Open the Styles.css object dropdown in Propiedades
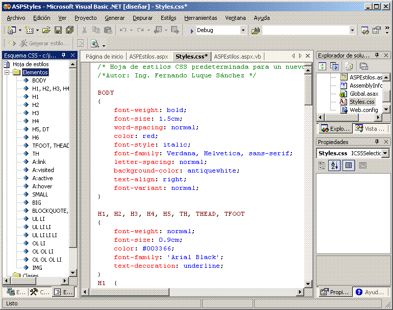Viewport: 393px width, 310px height. tap(385, 153)
